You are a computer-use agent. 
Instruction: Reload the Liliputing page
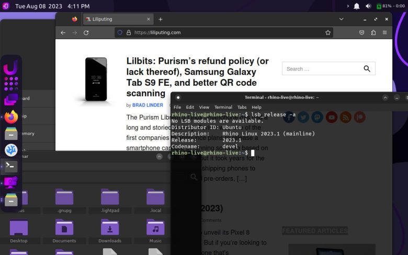click(86, 33)
